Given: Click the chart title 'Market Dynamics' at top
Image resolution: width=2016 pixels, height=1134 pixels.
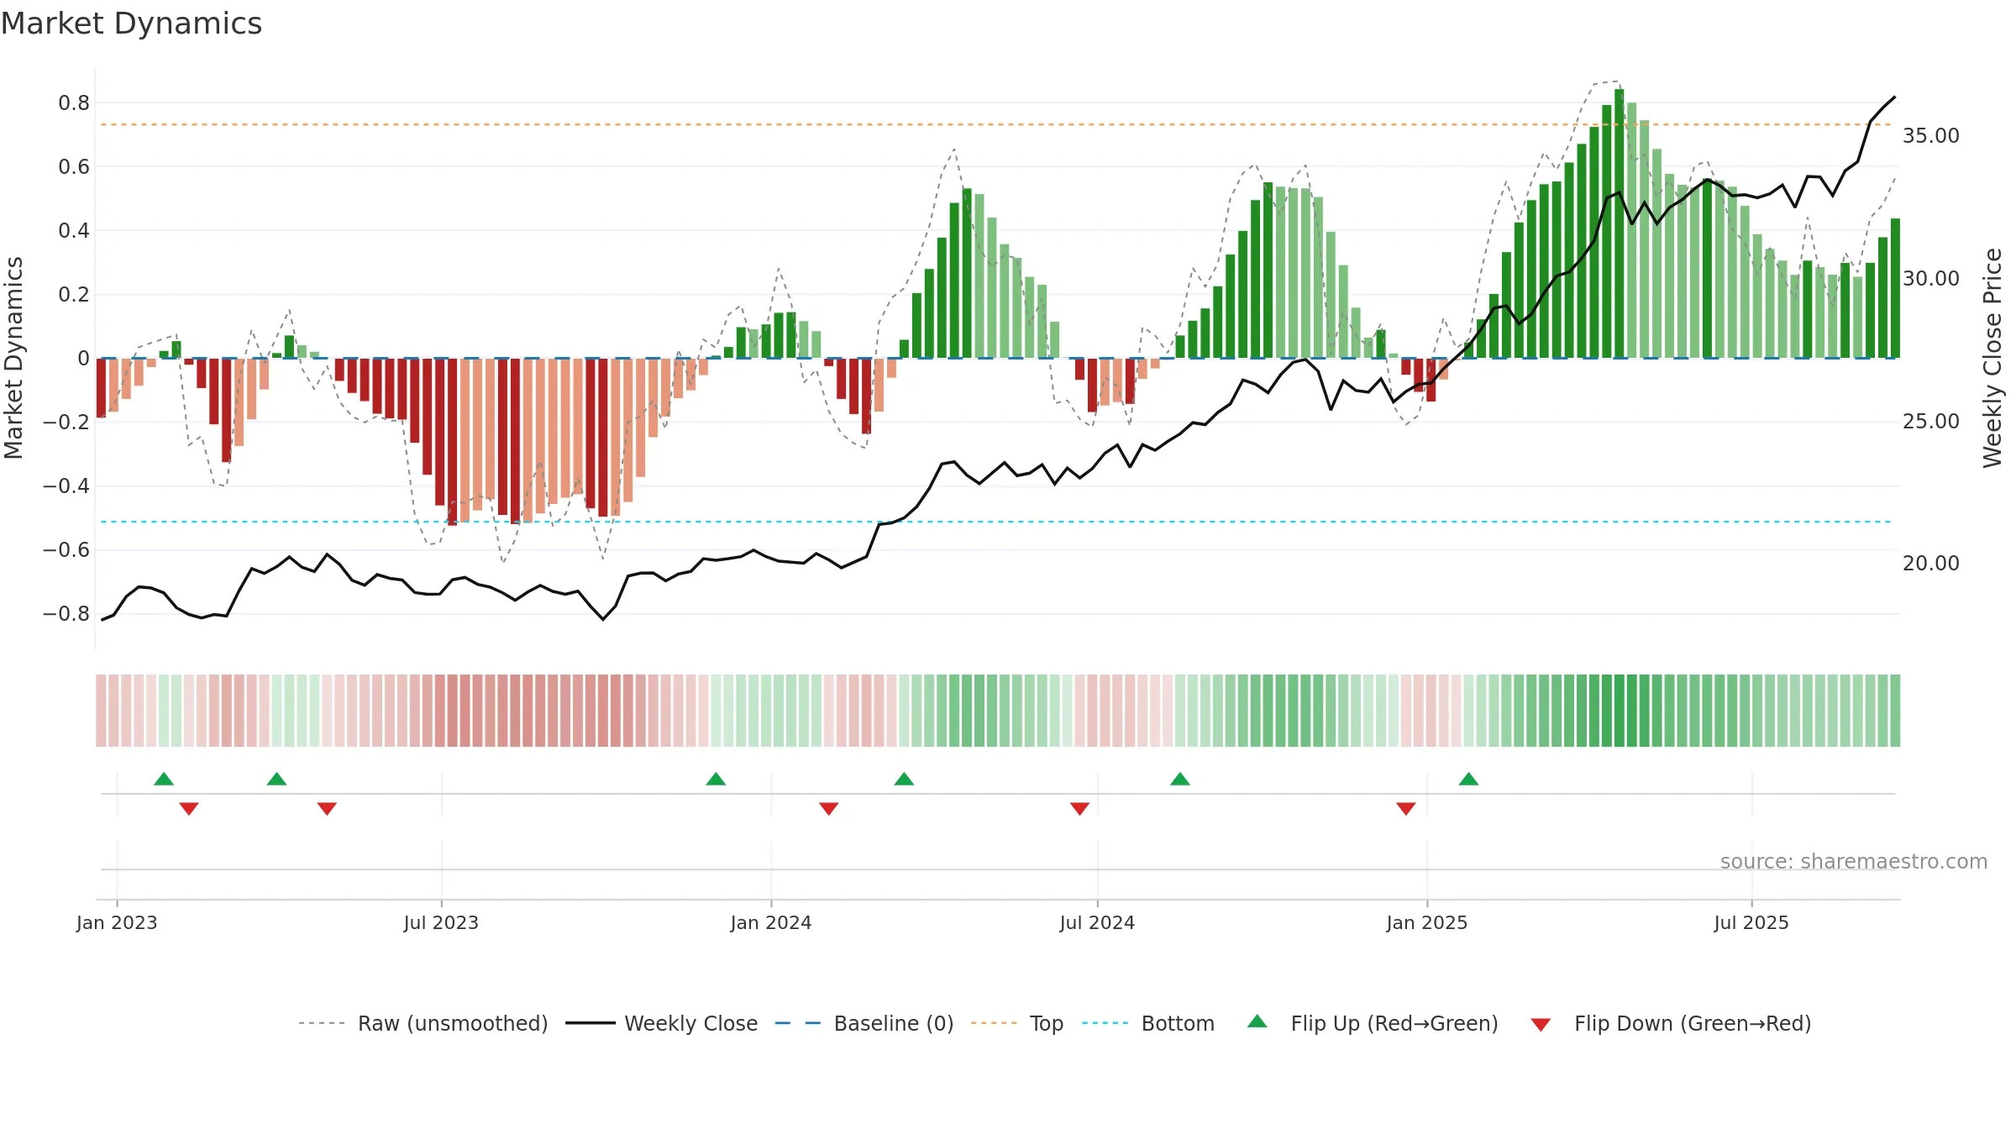Looking at the screenshot, I should coord(132,24).
